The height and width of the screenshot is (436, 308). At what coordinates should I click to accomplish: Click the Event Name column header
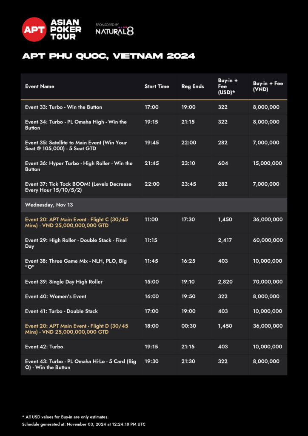(x=40, y=86)
